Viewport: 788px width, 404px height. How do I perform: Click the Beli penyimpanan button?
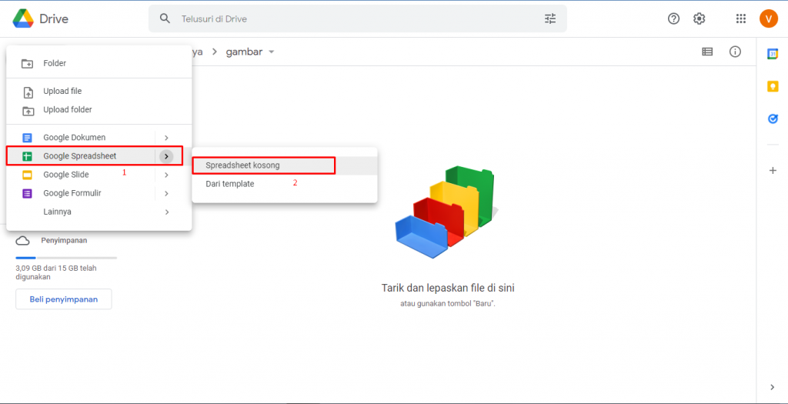[x=64, y=299]
